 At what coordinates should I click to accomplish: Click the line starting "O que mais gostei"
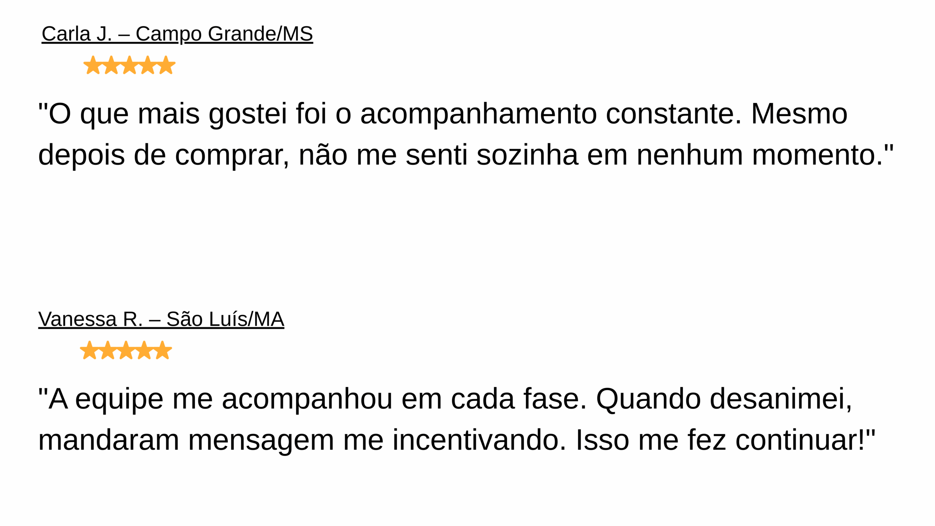tap(443, 114)
